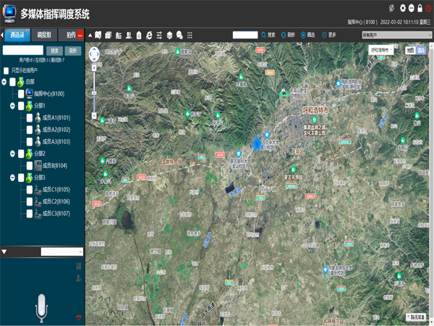This screenshot has height=326, width=434.
Task: Switch to the 通讯录 tab
Action: [x=15, y=35]
